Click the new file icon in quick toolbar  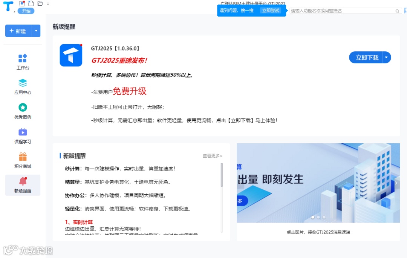[x=31, y=3]
